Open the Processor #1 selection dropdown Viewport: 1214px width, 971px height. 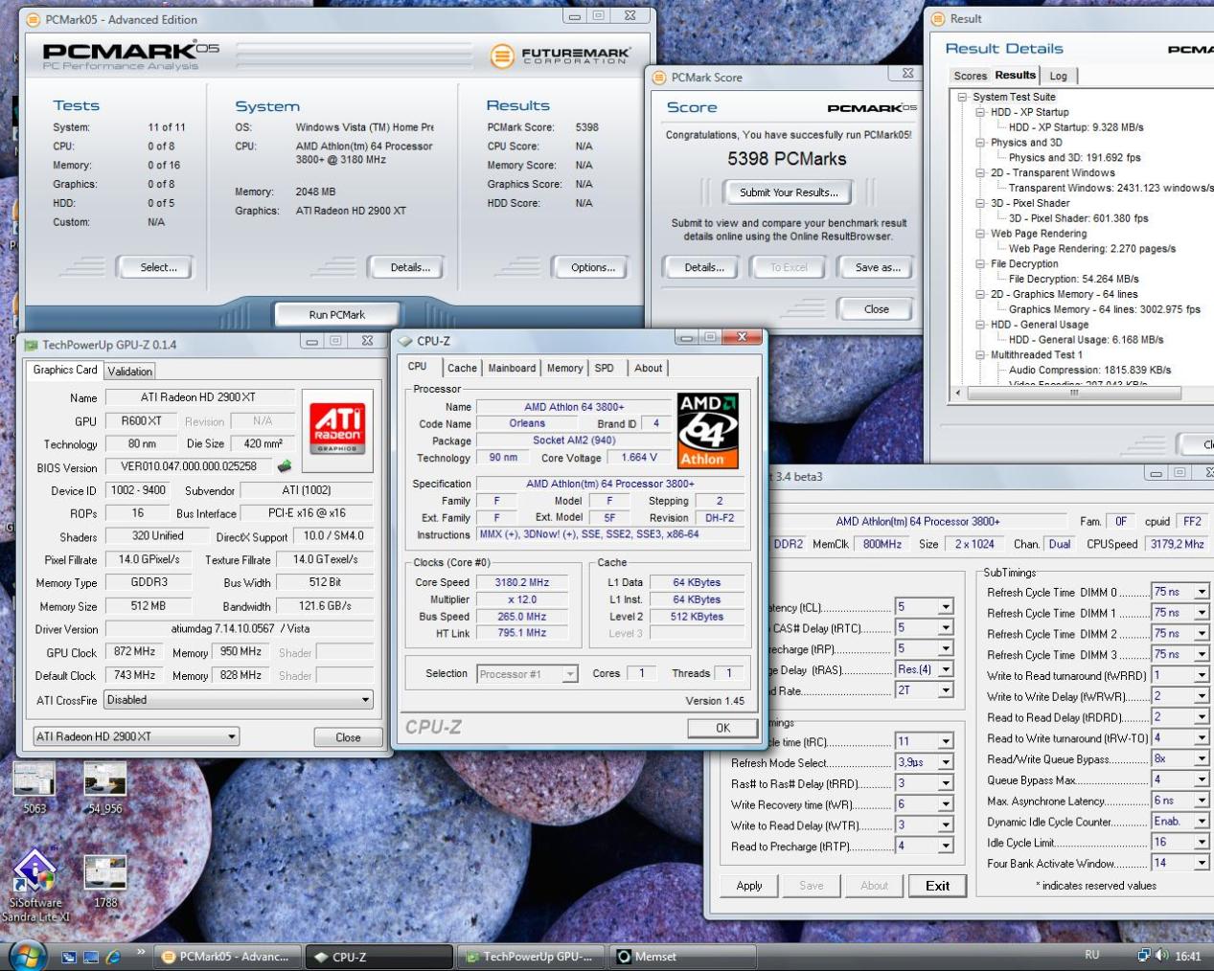click(x=570, y=674)
